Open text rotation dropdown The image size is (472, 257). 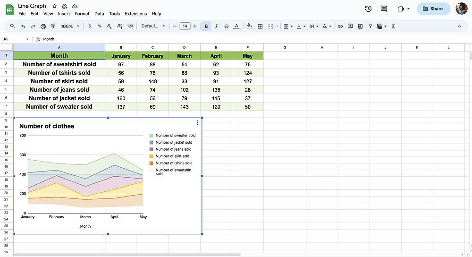(327, 26)
